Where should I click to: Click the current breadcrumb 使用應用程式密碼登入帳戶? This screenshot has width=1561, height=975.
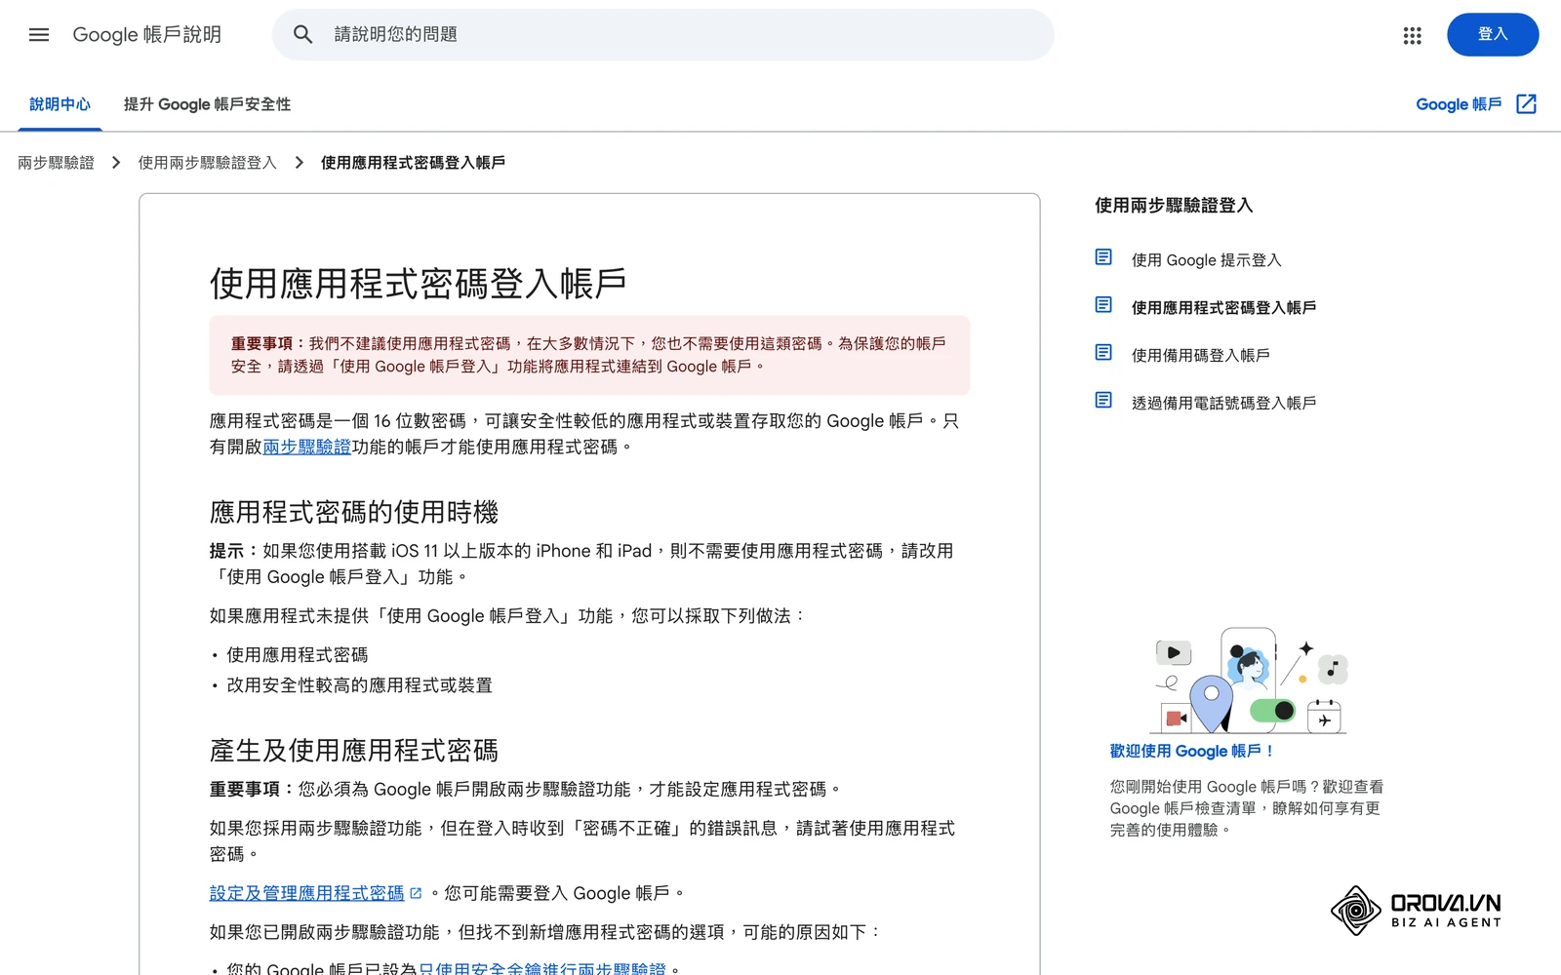[413, 163]
